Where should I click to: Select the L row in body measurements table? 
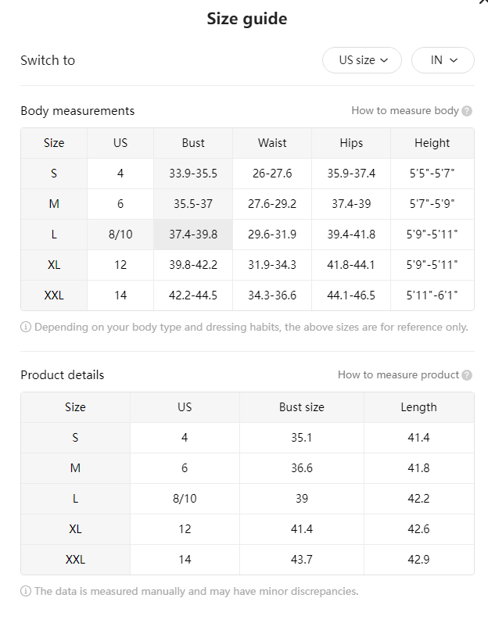click(x=247, y=235)
